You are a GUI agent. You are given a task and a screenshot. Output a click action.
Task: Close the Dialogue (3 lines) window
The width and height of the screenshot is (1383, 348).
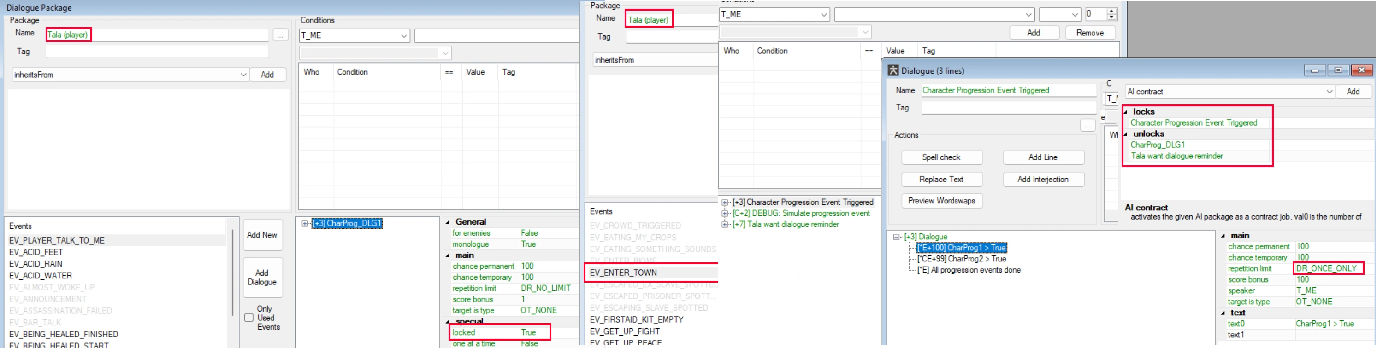click(x=1362, y=70)
